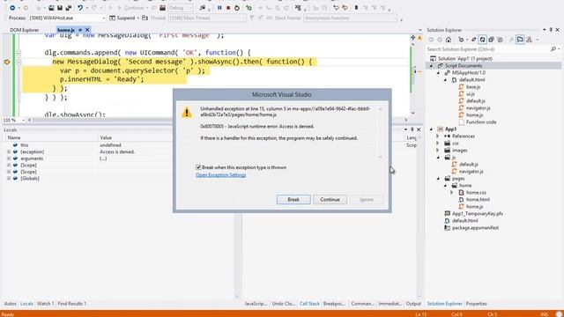Expand the [Globals] row in Locals

[8, 178]
